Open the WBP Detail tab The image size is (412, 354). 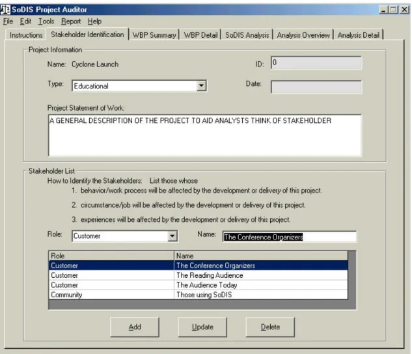200,35
